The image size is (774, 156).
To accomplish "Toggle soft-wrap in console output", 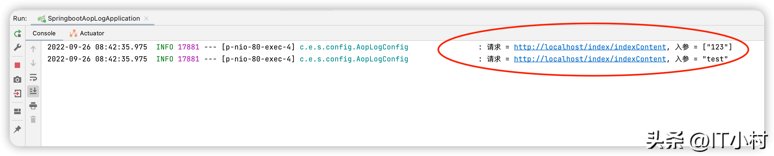I will click(33, 77).
